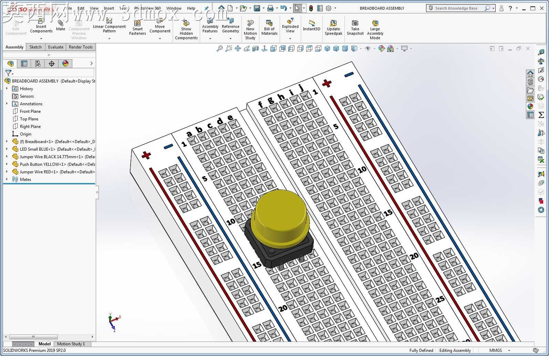Click Zoom to Fit icon

pos(220,48)
